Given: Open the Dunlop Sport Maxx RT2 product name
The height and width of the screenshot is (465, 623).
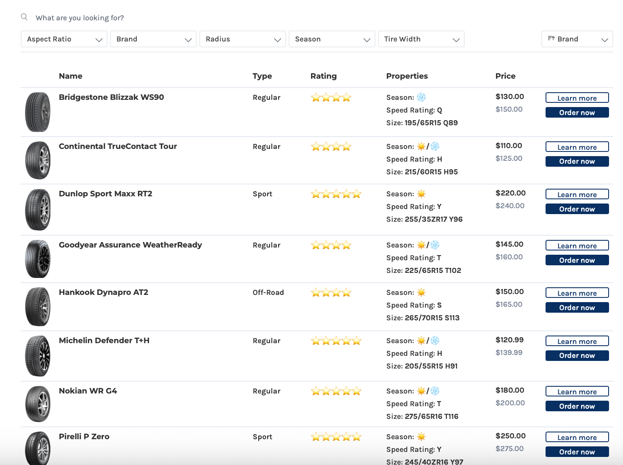Looking at the screenshot, I should (x=105, y=193).
